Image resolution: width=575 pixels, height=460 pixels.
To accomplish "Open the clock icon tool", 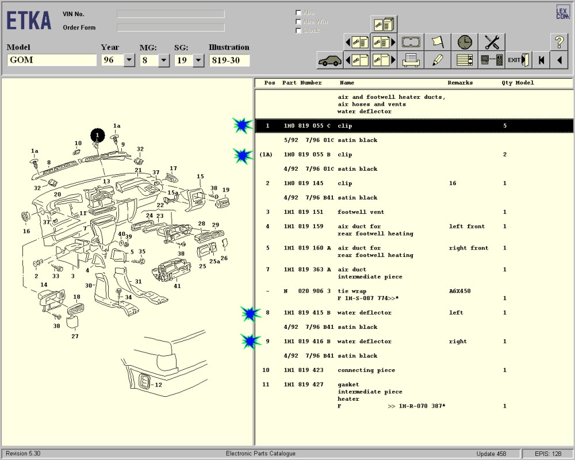I will (465, 42).
